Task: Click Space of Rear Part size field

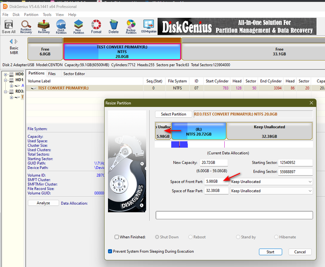Action: pos(216,191)
